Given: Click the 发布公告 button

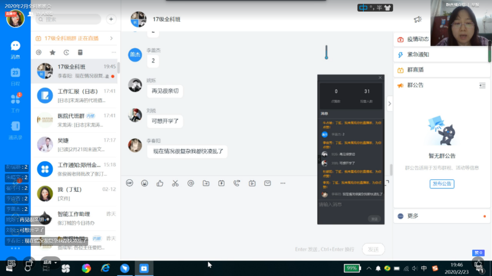Looking at the screenshot, I should 442,184.
